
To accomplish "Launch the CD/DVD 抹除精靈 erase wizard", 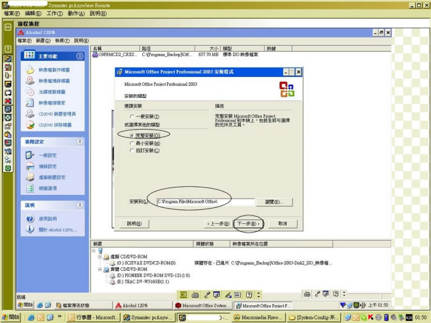I will (x=55, y=125).
